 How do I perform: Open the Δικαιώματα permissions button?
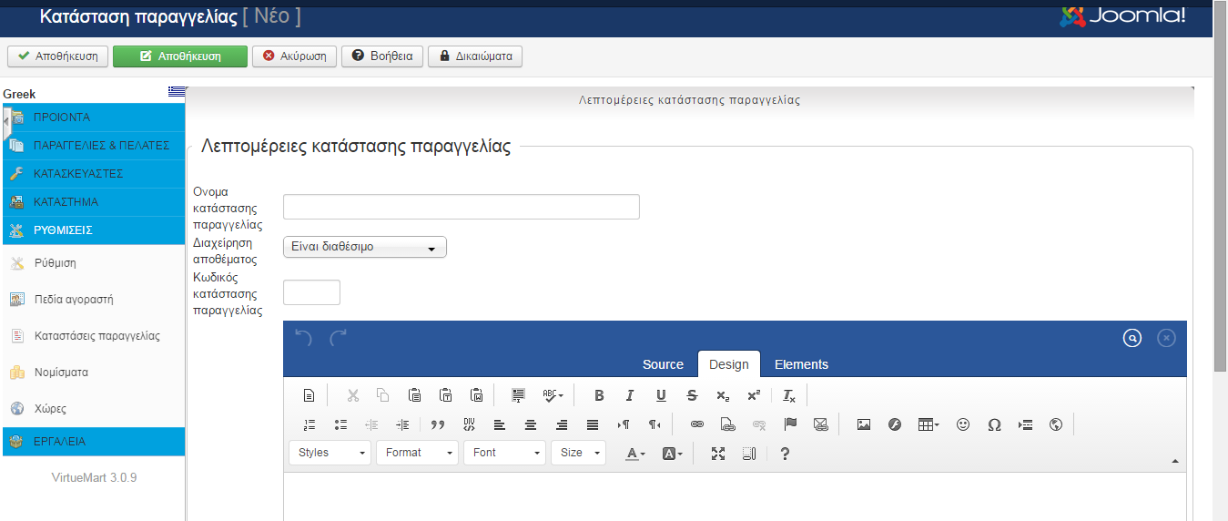click(475, 56)
